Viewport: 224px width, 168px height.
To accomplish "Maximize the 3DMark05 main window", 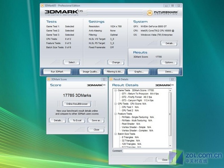I will tap(172, 6).
